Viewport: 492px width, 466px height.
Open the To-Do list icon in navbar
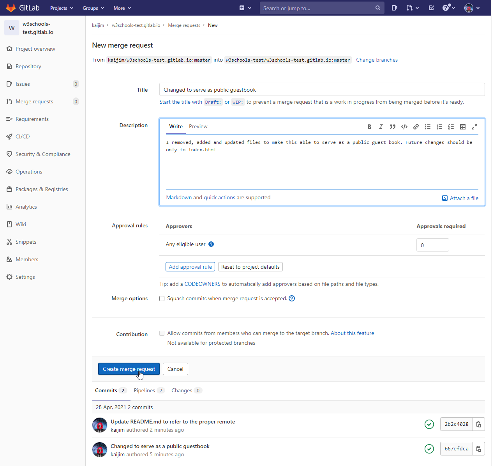pos(431,8)
